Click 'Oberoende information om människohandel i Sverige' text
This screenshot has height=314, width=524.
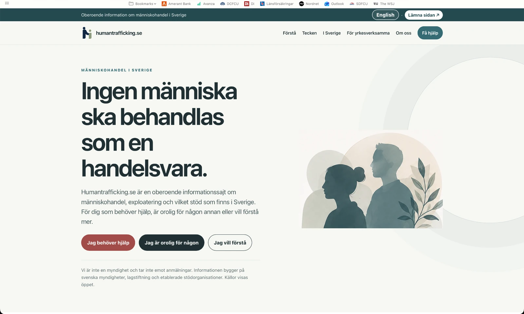point(134,15)
